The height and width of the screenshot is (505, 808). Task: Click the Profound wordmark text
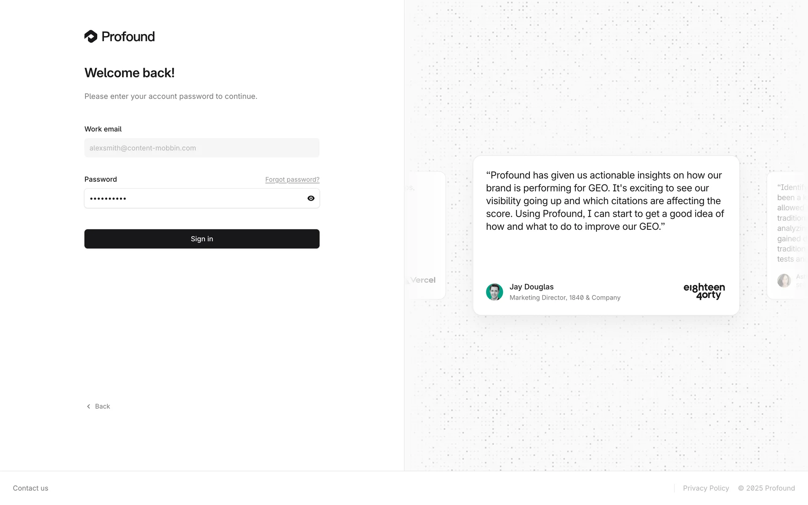pos(128,37)
